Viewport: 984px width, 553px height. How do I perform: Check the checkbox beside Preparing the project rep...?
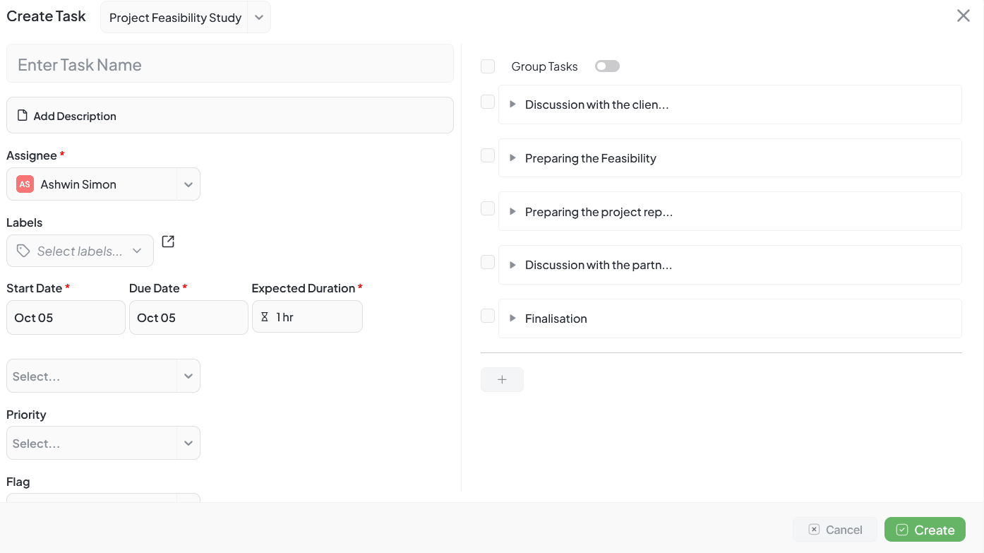pos(488,208)
